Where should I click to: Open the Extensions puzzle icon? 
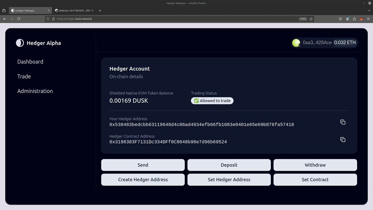[x=354, y=19]
